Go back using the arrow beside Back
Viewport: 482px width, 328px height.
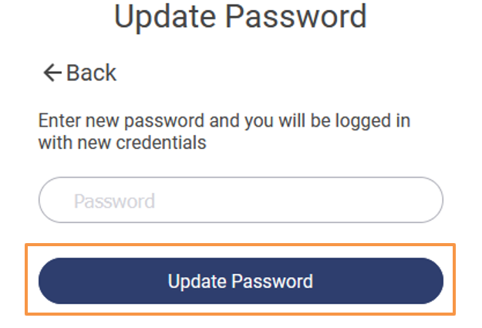click(x=52, y=73)
